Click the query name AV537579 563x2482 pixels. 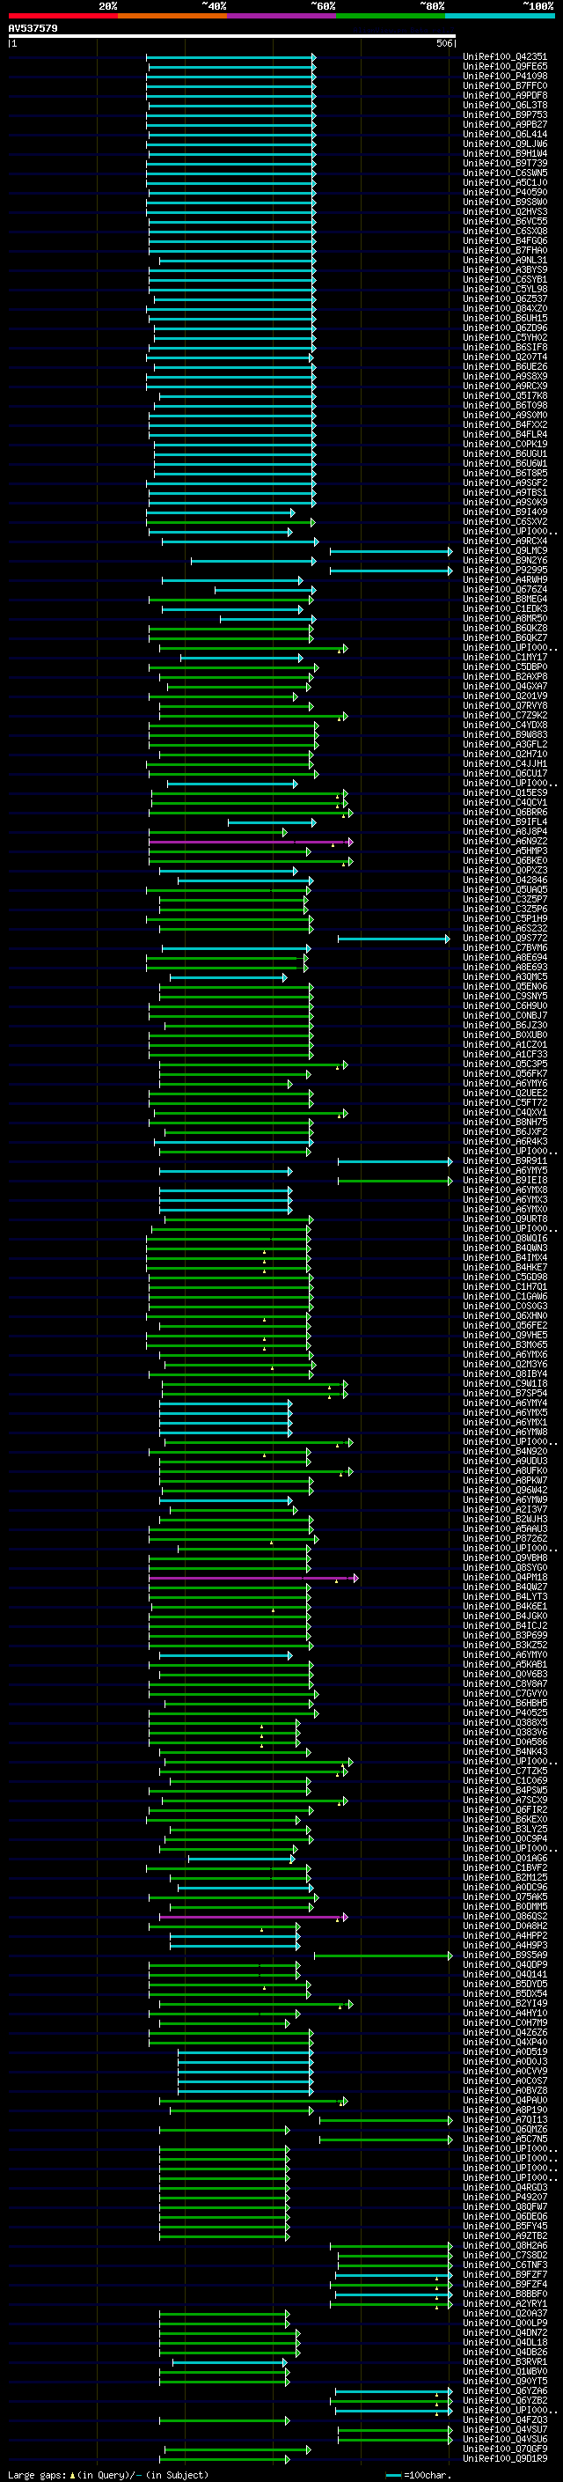[x=33, y=28]
